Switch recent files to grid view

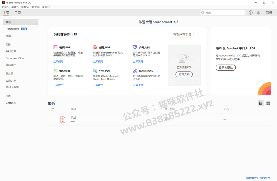[x=268, y=103]
